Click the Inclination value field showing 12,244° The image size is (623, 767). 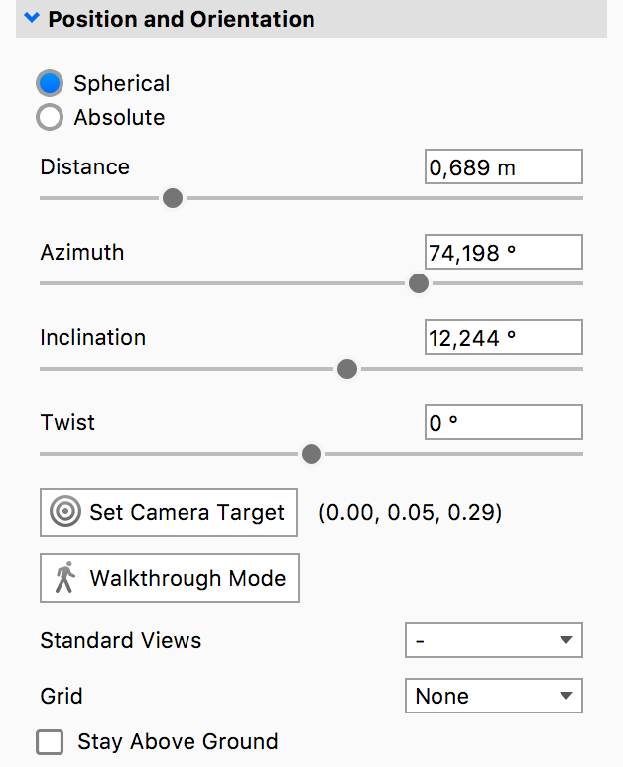pyautogui.click(x=503, y=338)
